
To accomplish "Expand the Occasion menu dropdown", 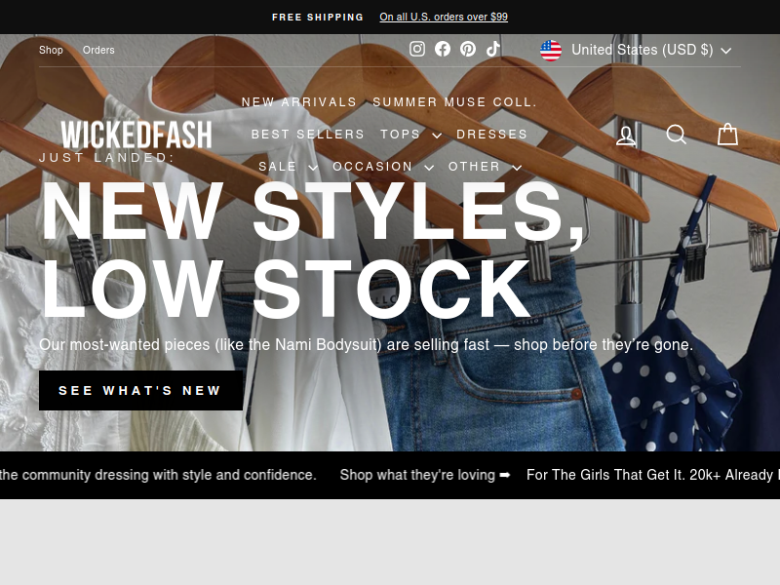I will [x=382, y=167].
